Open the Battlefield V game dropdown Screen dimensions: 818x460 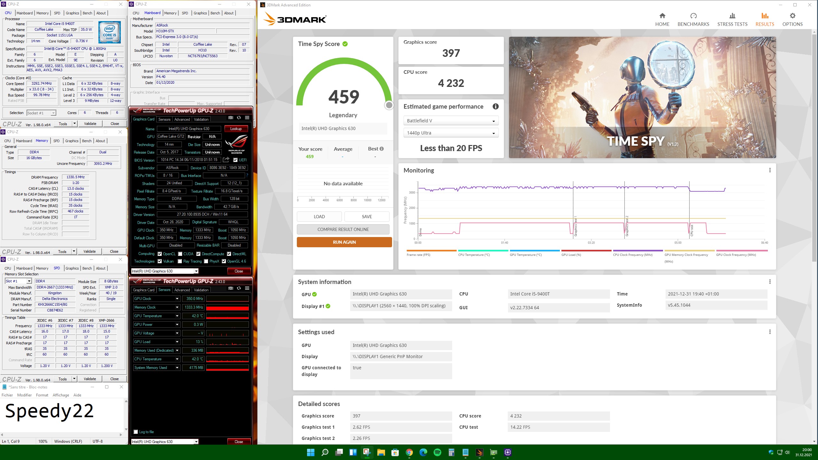point(451,121)
